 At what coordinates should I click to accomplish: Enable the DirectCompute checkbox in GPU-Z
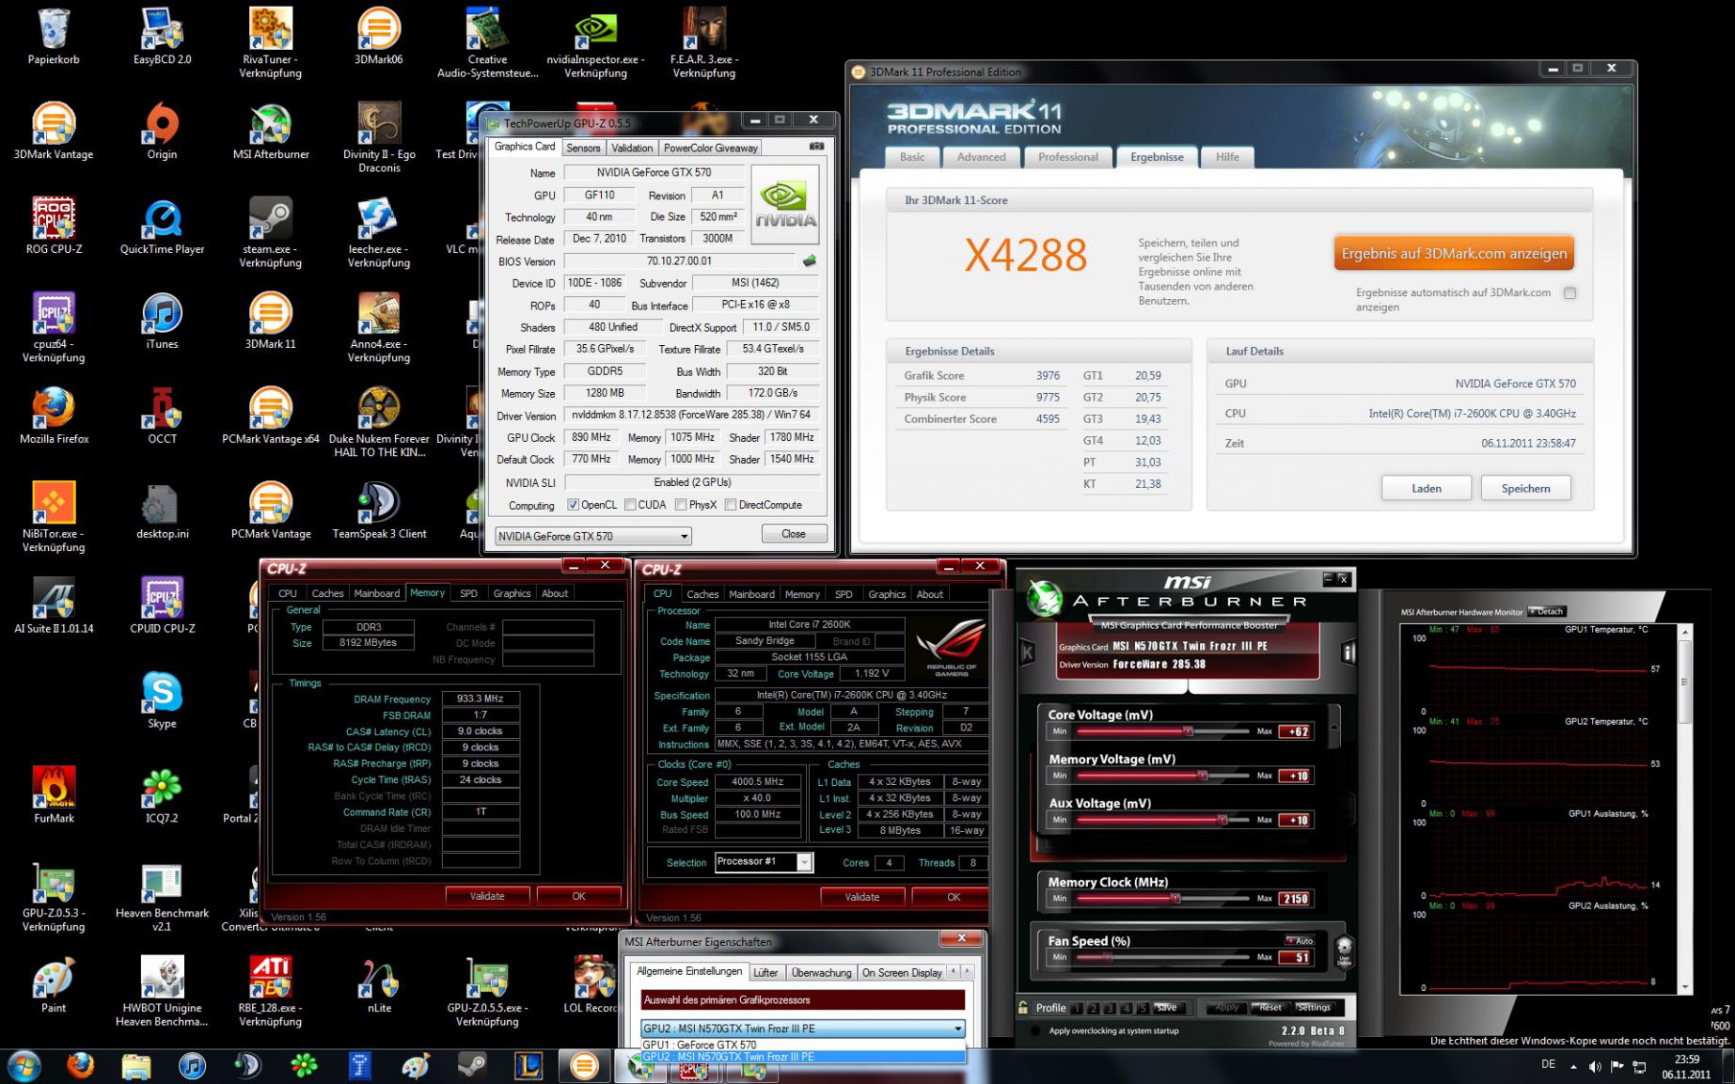pyautogui.click(x=731, y=505)
